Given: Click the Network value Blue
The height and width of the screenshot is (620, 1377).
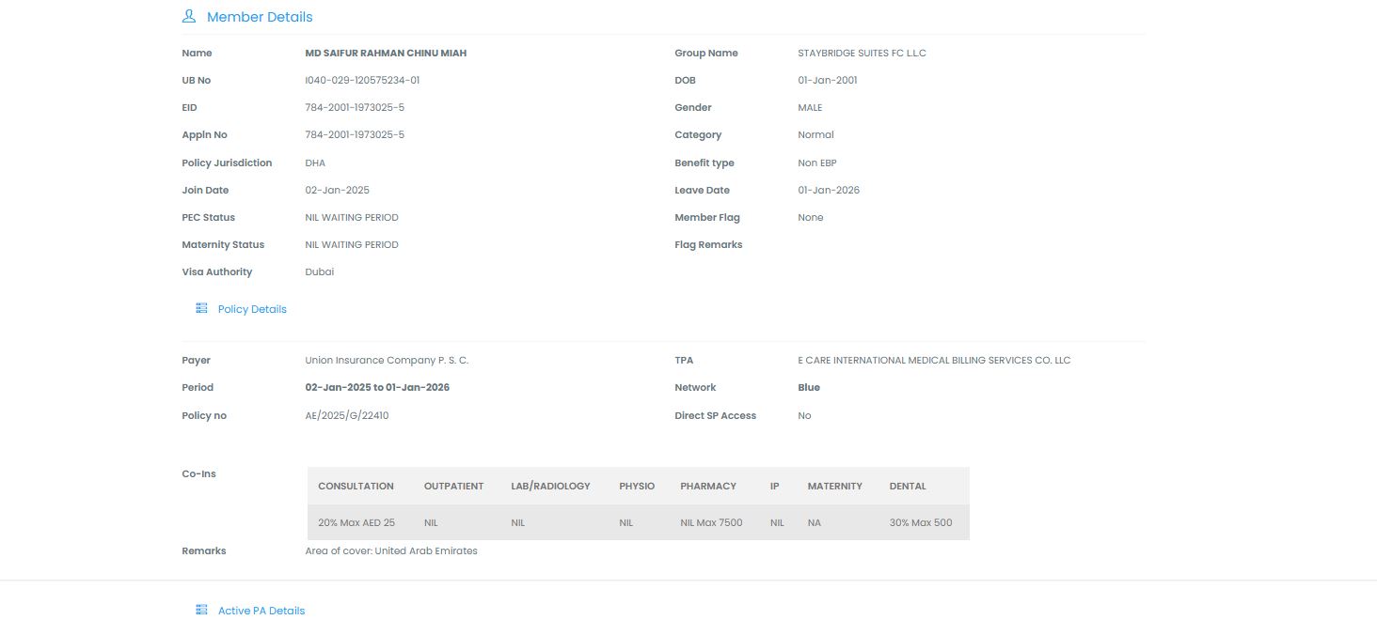Looking at the screenshot, I should click(x=809, y=388).
